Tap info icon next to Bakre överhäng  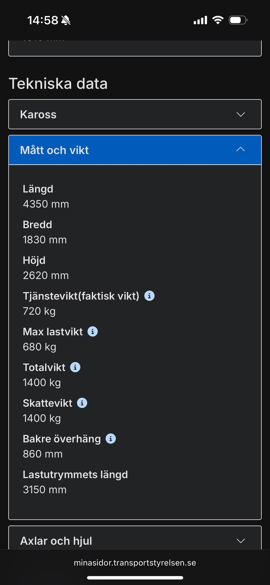pos(111,439)
